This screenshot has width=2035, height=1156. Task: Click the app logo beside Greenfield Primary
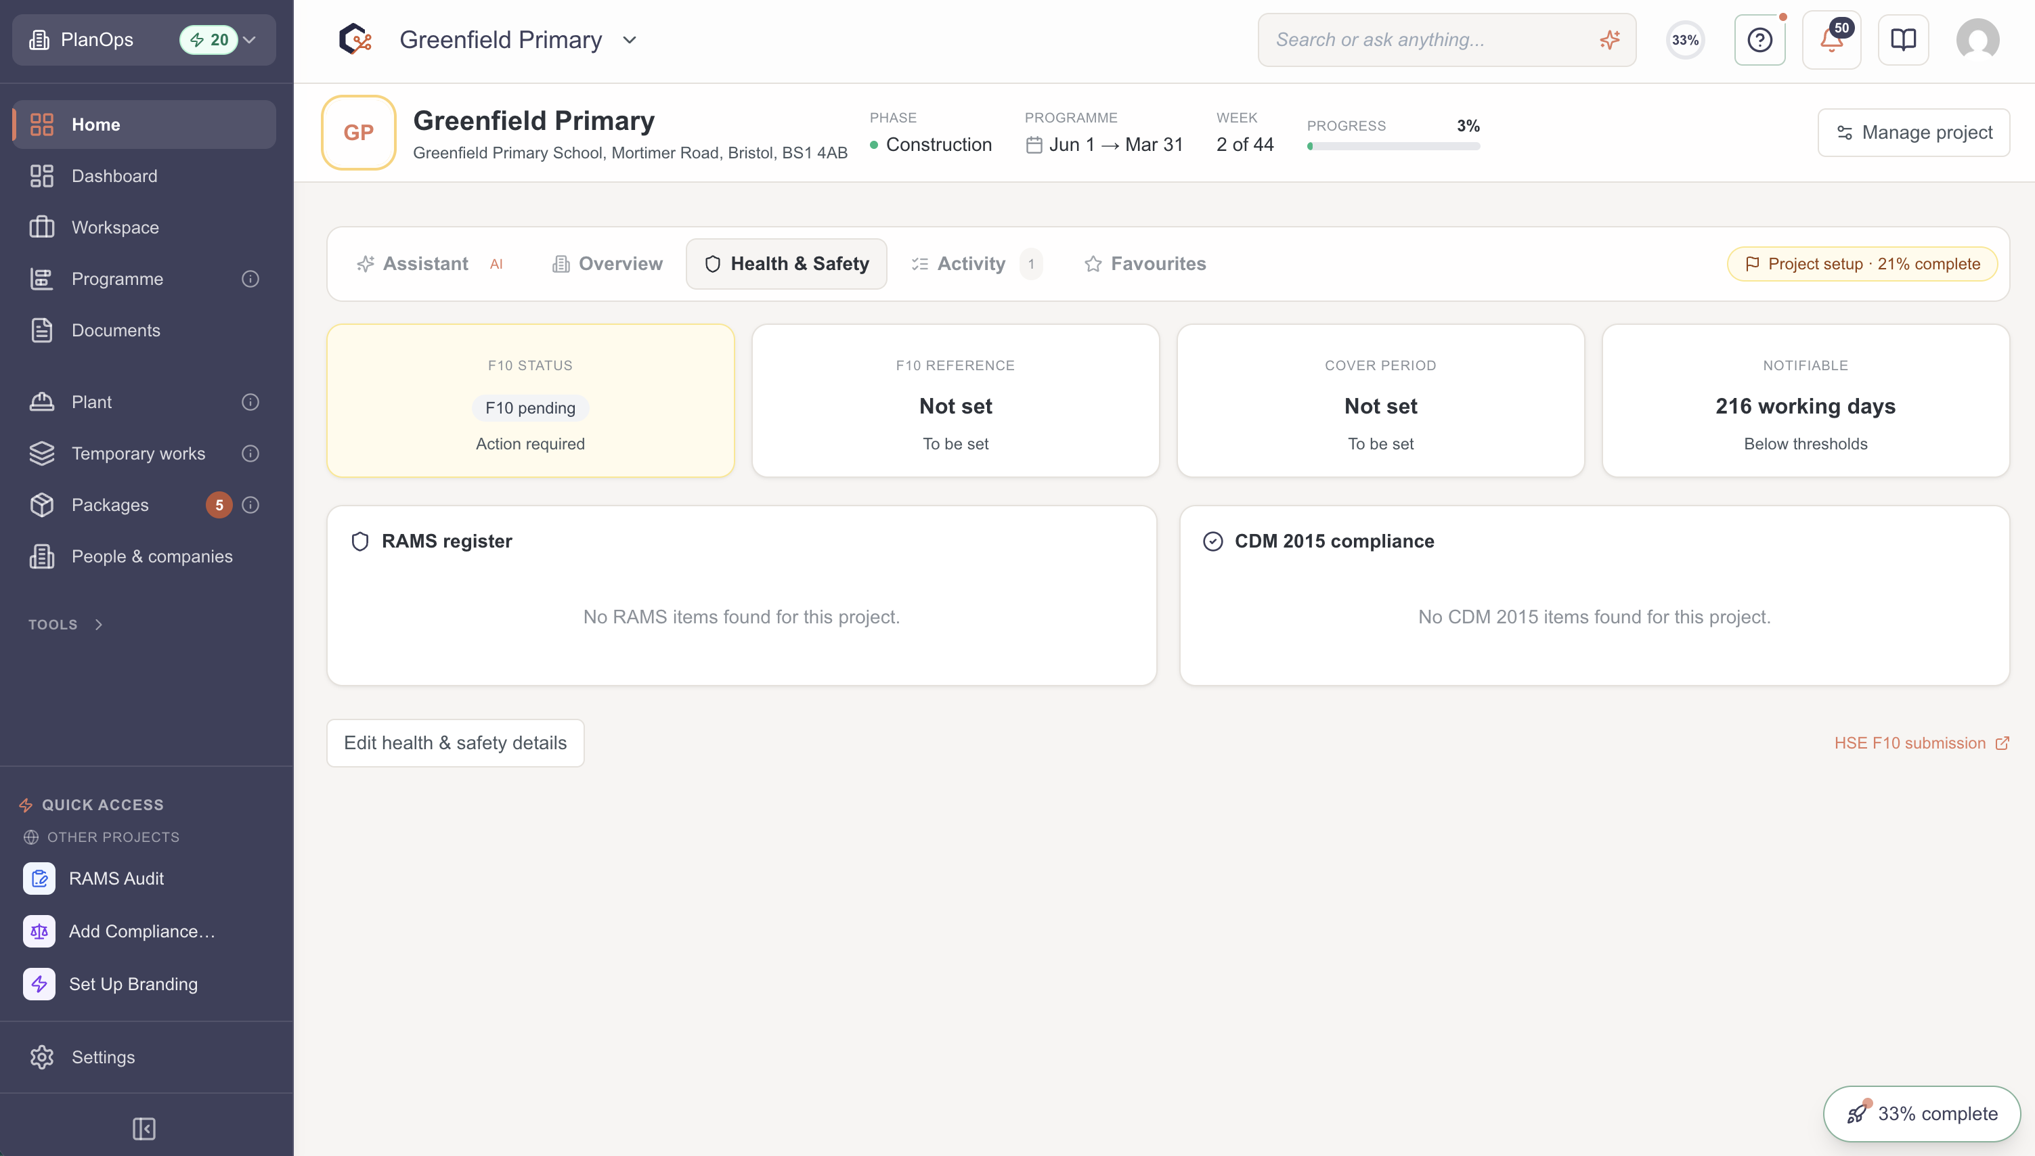(x=355, y=39)
